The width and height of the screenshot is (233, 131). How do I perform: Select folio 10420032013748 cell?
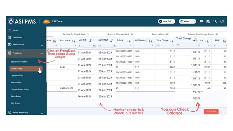pos(124,83)
